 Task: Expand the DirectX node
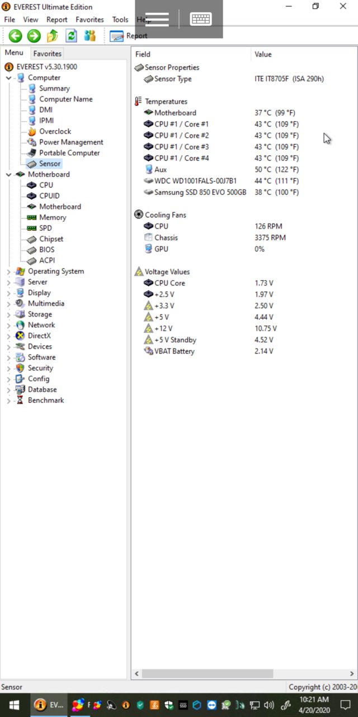click(8, 336)
